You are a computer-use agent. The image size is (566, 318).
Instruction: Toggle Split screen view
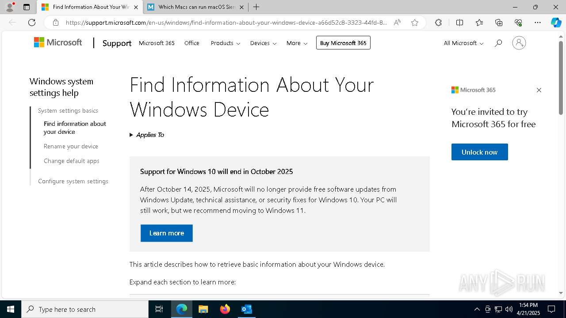[x=459, y=23]
